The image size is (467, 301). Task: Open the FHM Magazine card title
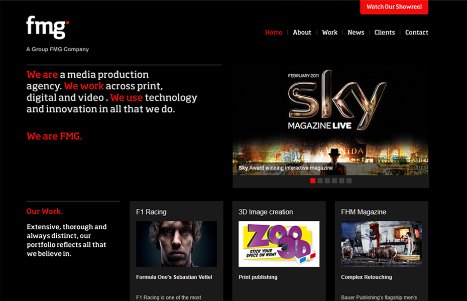coord(364,212)
